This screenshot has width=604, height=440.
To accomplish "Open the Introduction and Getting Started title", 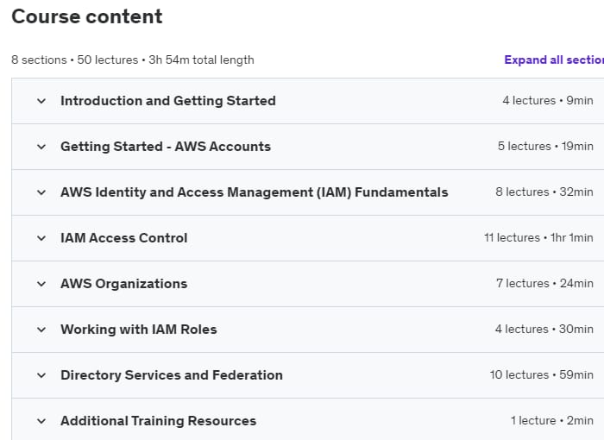I will [x=168, y=101].
